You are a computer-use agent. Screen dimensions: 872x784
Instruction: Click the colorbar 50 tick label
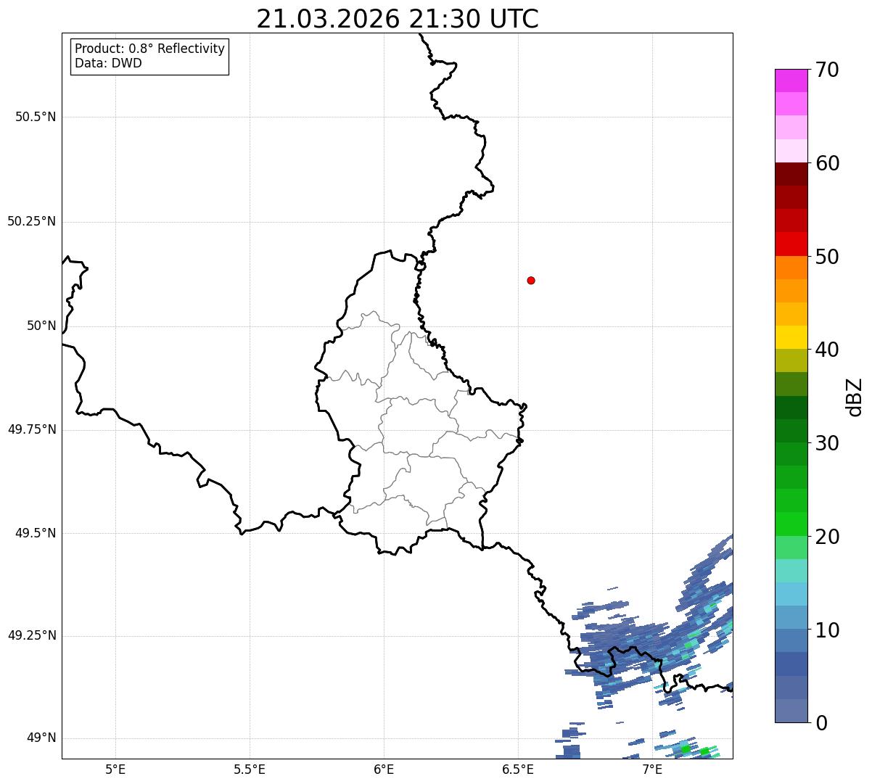tap(828, 257)
